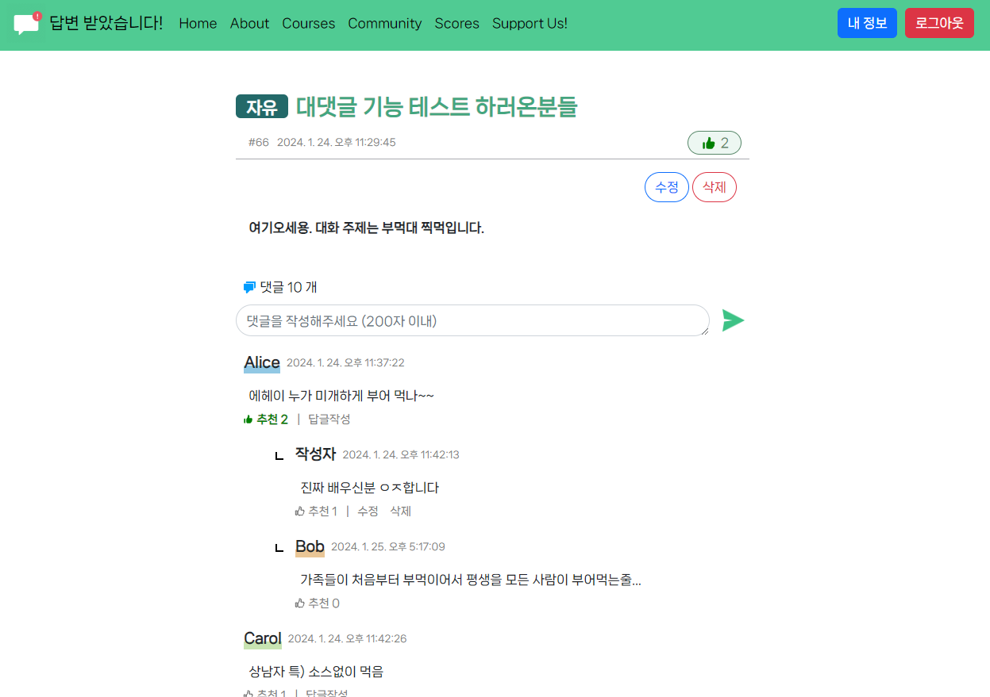Open Alice's profile name
The height and width of the screenshot is (697, 990).
click(x=262, y=363)
